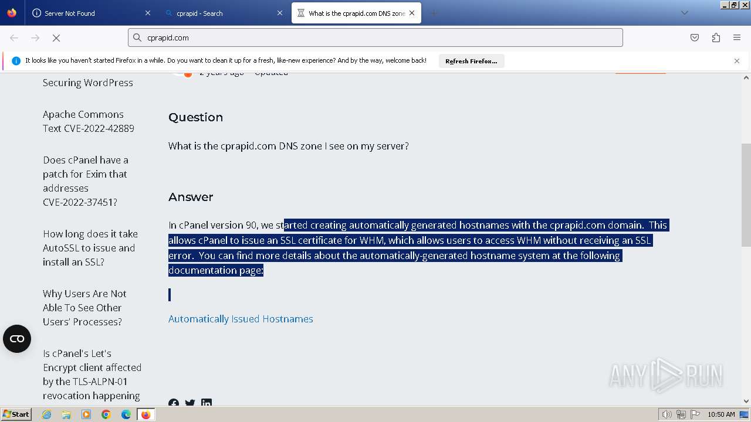Select the cprapid.com DNS zone tab
Viewport: 751px width, 422px height.
356,13
